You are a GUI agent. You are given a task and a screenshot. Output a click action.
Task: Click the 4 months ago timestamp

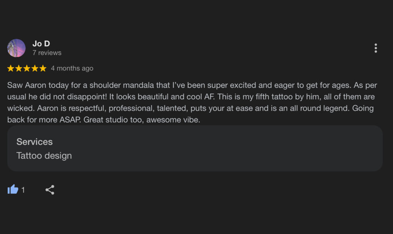(x=72, y=68)
